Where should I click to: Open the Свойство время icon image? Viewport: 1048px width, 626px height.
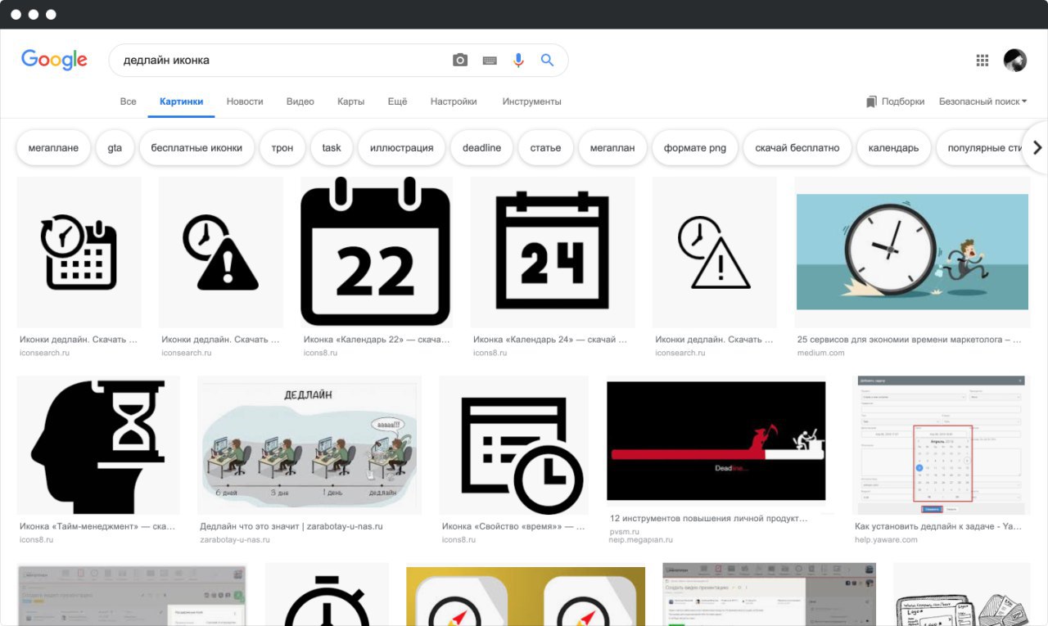513,445
